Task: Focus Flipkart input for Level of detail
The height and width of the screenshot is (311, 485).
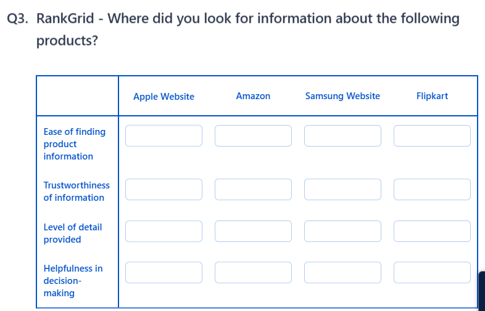Action: coord(432,232)
